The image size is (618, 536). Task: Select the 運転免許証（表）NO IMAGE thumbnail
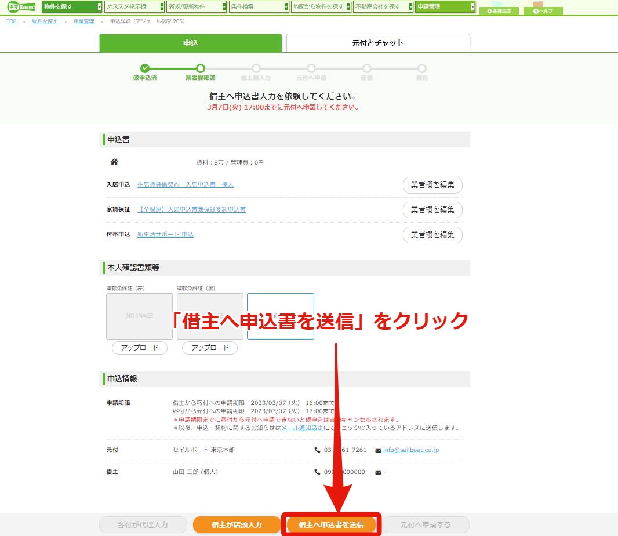(140, 316)
